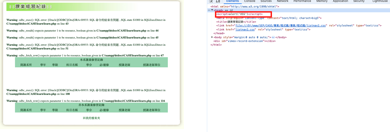Click the body style margin attribute text
Image resolution: width=390 pixels, height=132 pixels.
pos(246,37)
